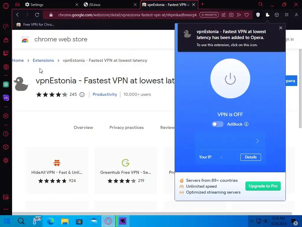Close the extension-added notification
This screenshot has width=302, height=227.
point(281,28)
